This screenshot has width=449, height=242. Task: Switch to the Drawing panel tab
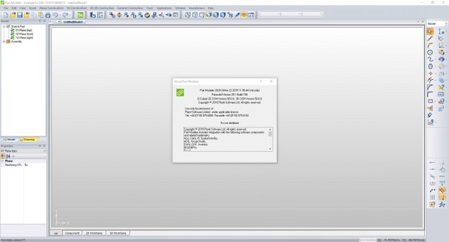pos(28,140)
